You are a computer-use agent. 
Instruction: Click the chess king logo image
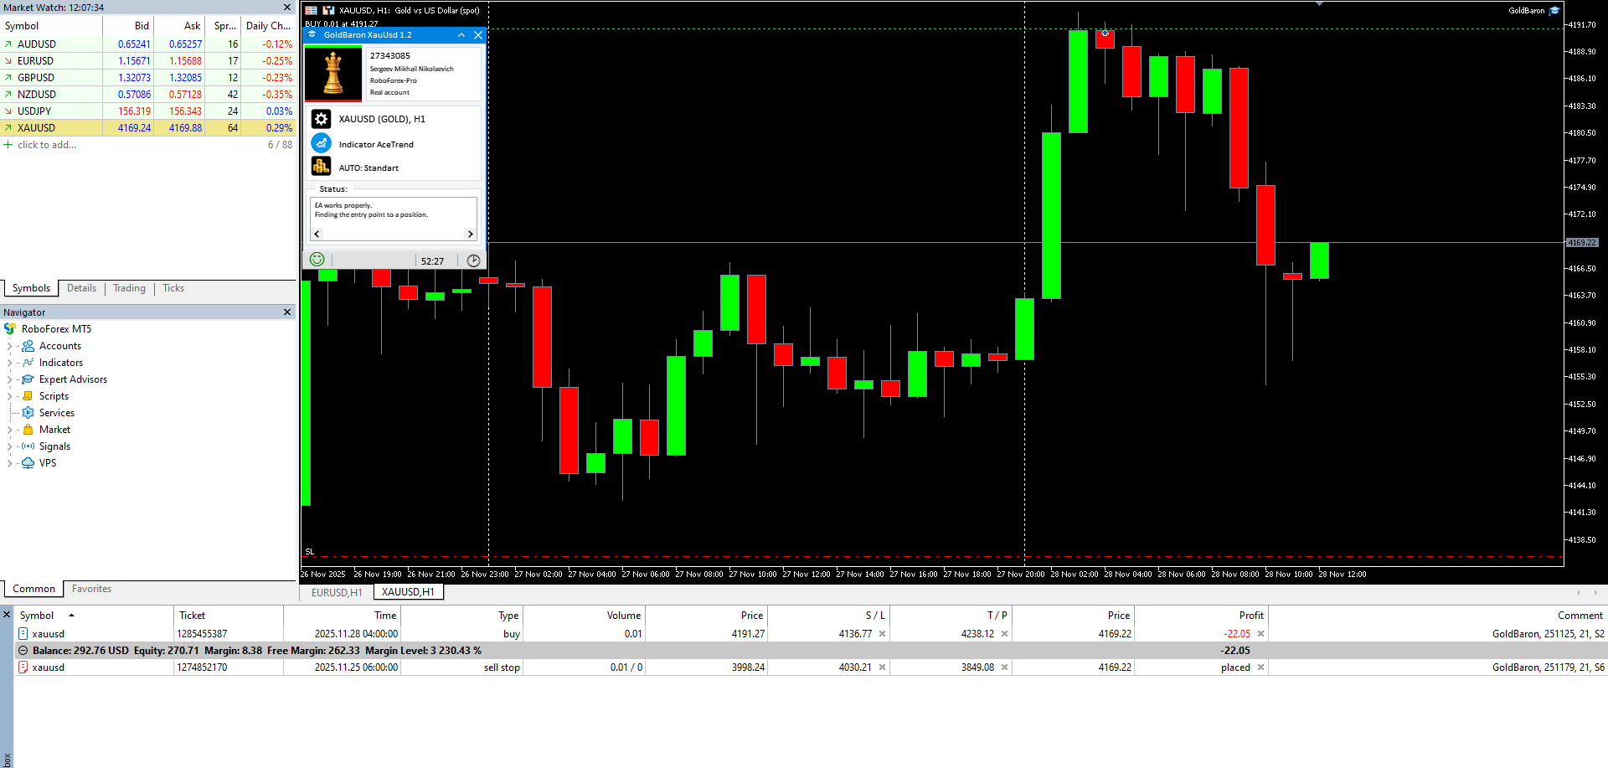coord(333,74)
